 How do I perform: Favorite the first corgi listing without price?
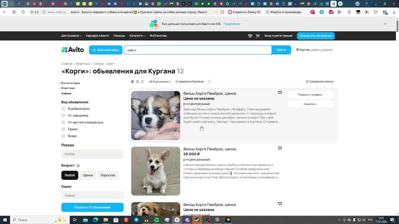pyautogui.click(x=280, y=92)
